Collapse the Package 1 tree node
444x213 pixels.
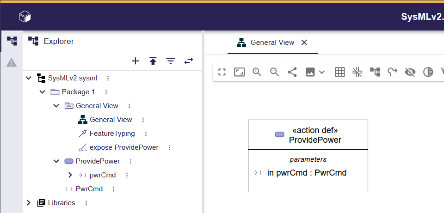tap(43, 92)
